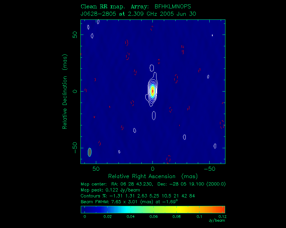This screenshot has width=286, height=228.
Task: Click the red peak of the central source
Action: point(153,91)
